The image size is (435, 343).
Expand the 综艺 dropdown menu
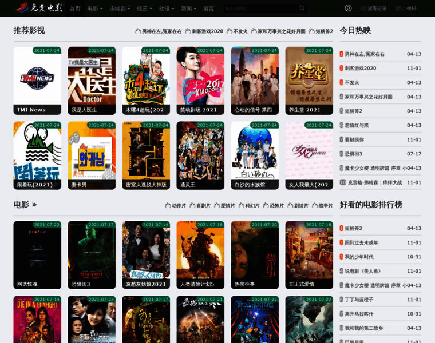coord(144,9)
